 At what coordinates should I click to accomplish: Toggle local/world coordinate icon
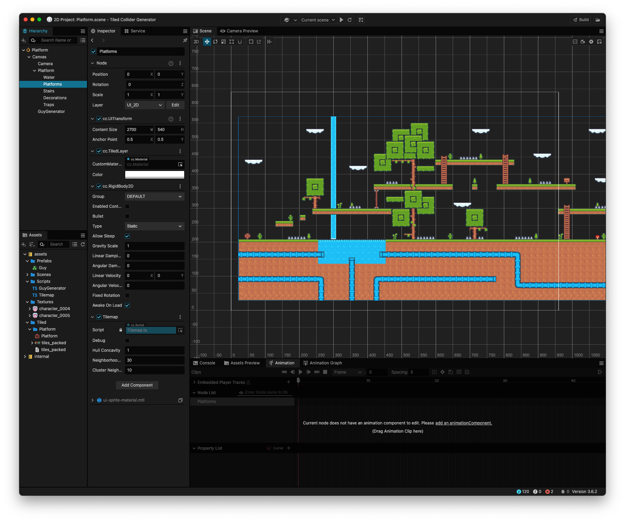point(259,42)
